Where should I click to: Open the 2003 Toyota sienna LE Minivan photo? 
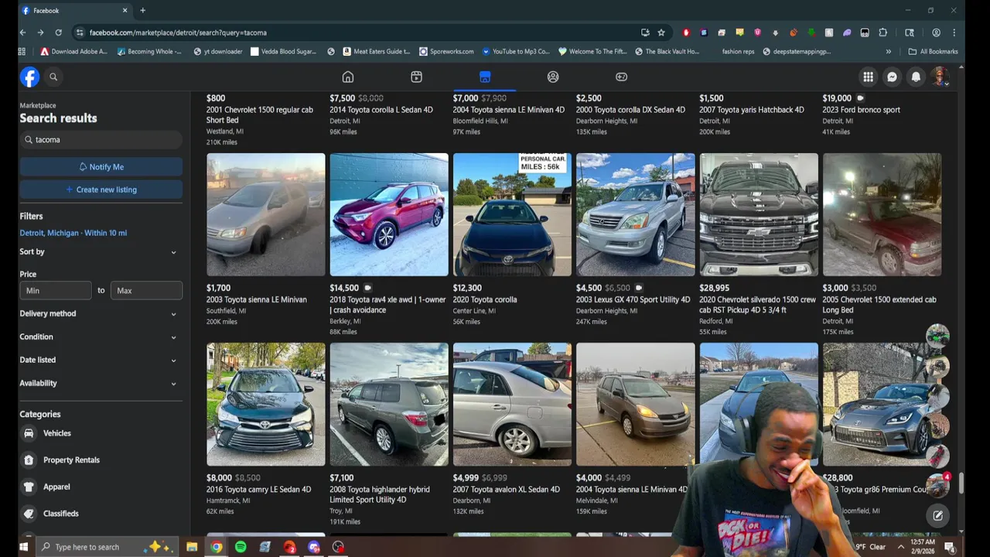[266, 214]
